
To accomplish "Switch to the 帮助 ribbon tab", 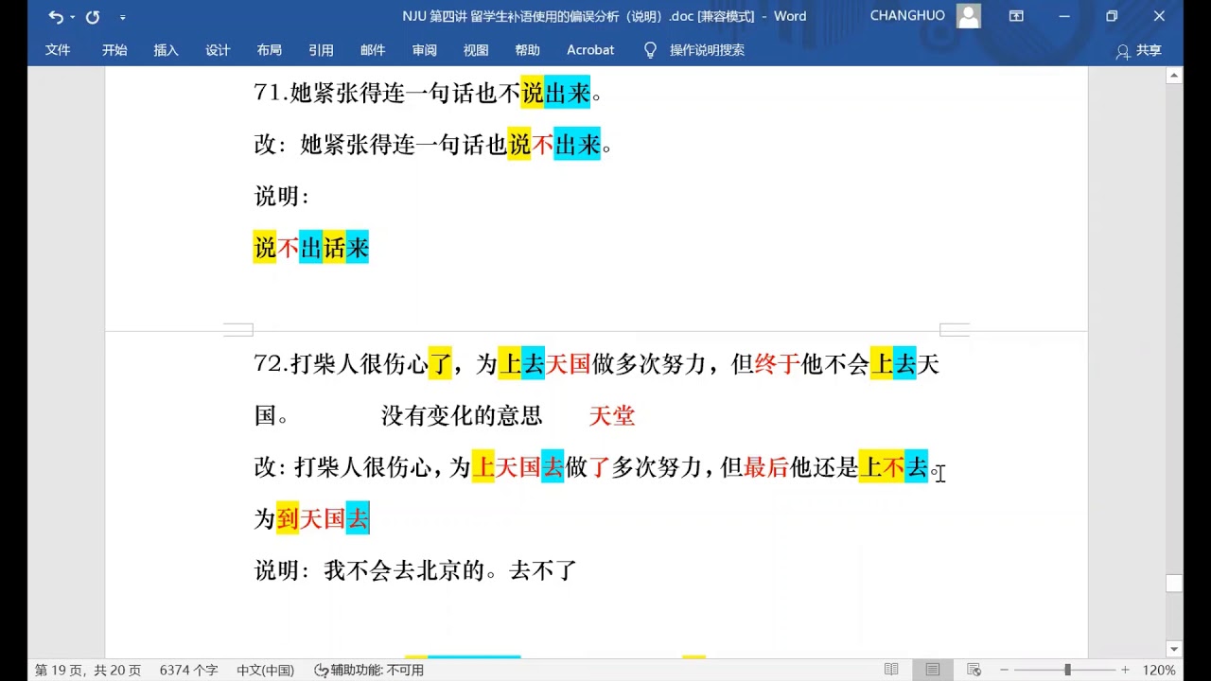I will point(527,50).
